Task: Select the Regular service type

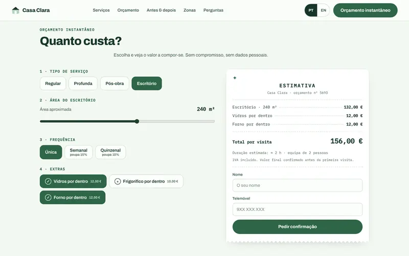Action: (x=53, y=83)
